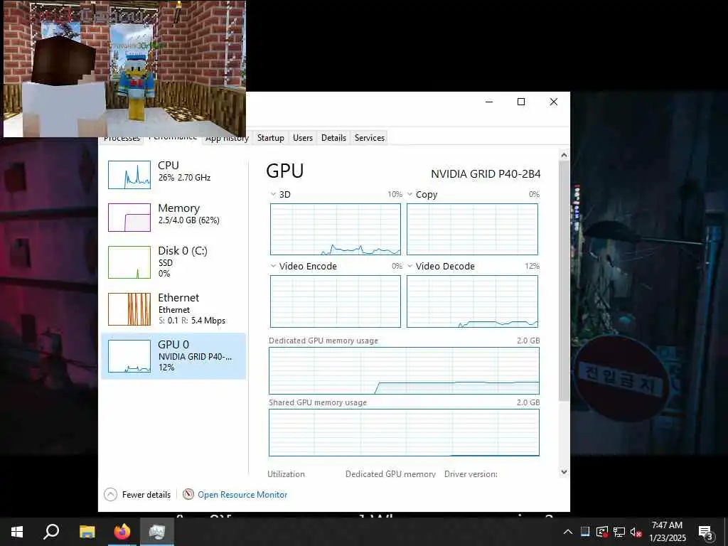Open the Action Center notifications icon
Image resolution: width=728 pixels, height=546 pixels.
click(706, 532)
